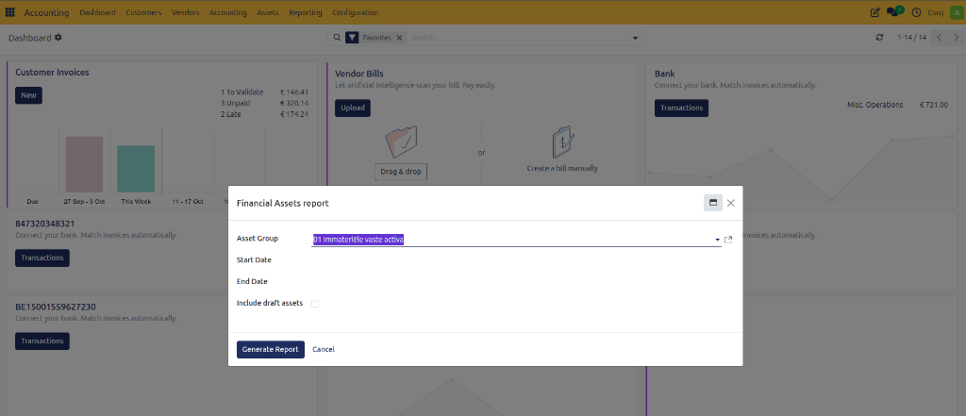Click the refresh icon near the pager
This screenshot has width=966, height=416.
[x=880, y=38]
